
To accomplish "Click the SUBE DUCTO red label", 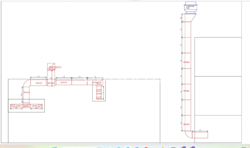I will click(x=55, y=67).
